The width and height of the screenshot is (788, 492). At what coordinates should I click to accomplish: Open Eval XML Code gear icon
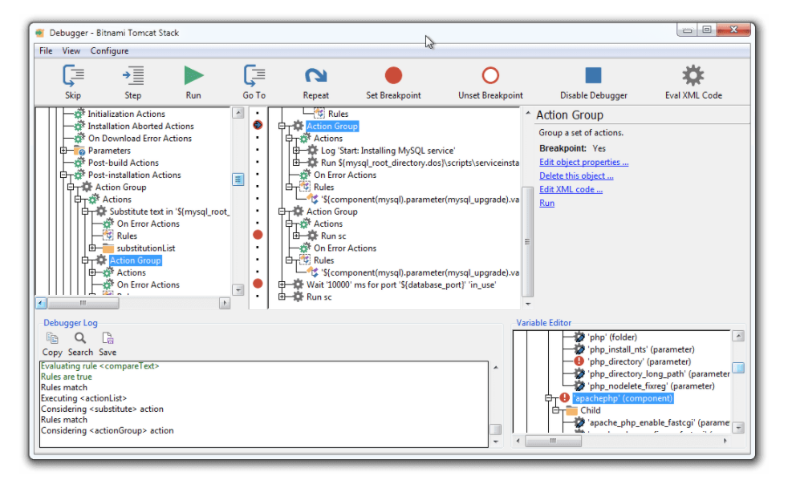[x=693, y=76]
